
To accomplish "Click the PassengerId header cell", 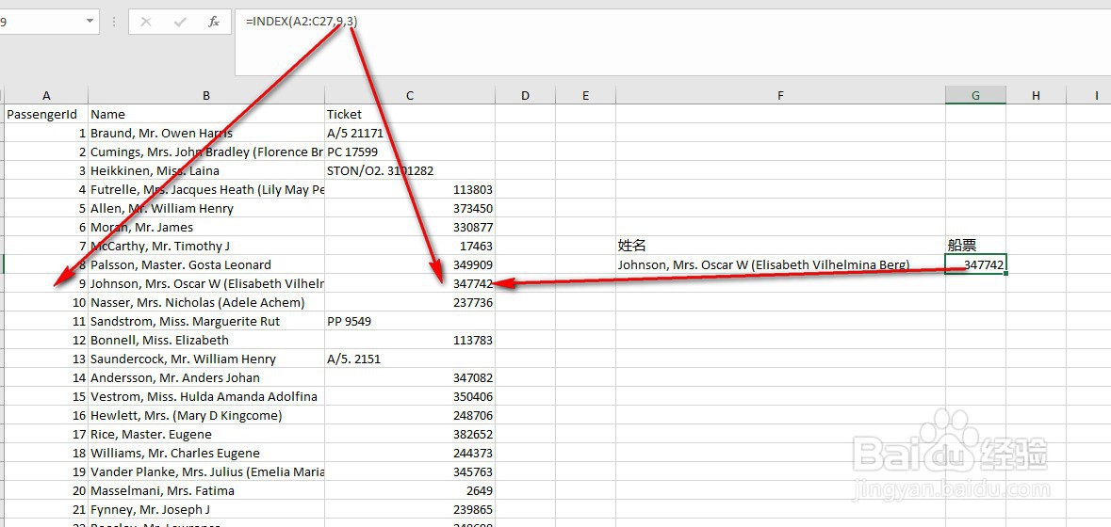I will (46, 114).
